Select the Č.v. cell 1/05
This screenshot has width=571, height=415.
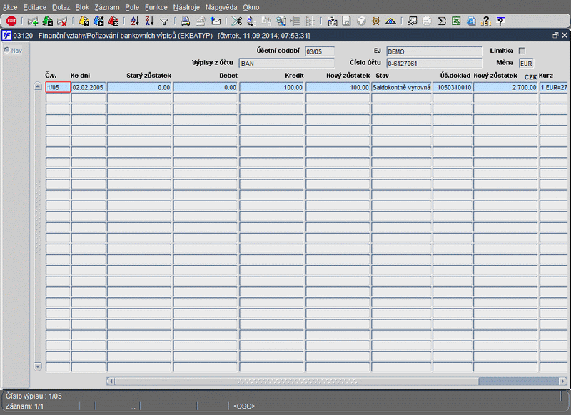[58, 87]
